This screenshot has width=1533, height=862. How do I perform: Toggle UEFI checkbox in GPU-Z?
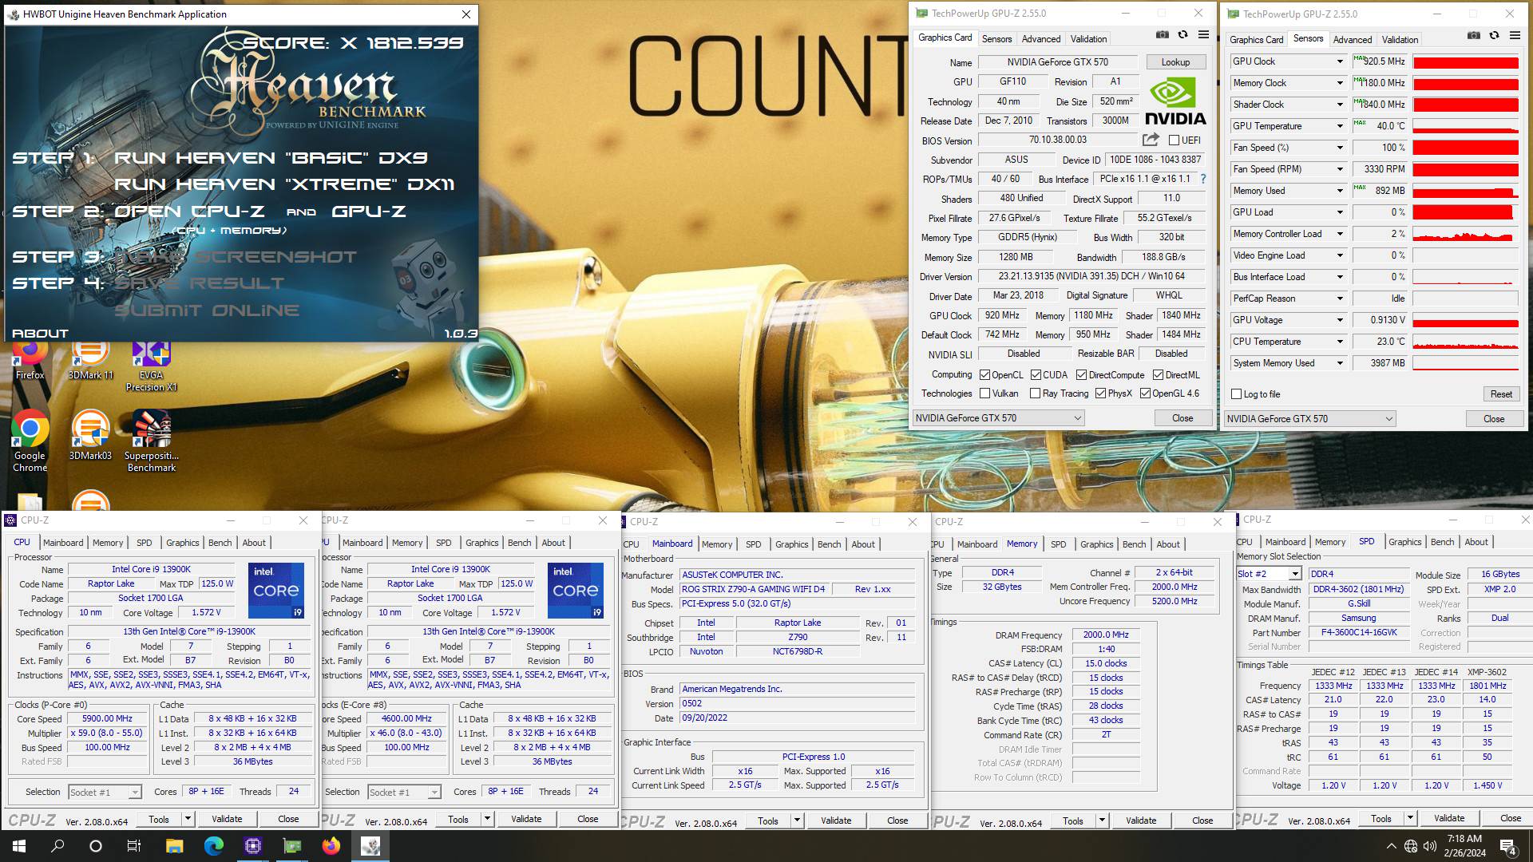(x=1174, y=140)
